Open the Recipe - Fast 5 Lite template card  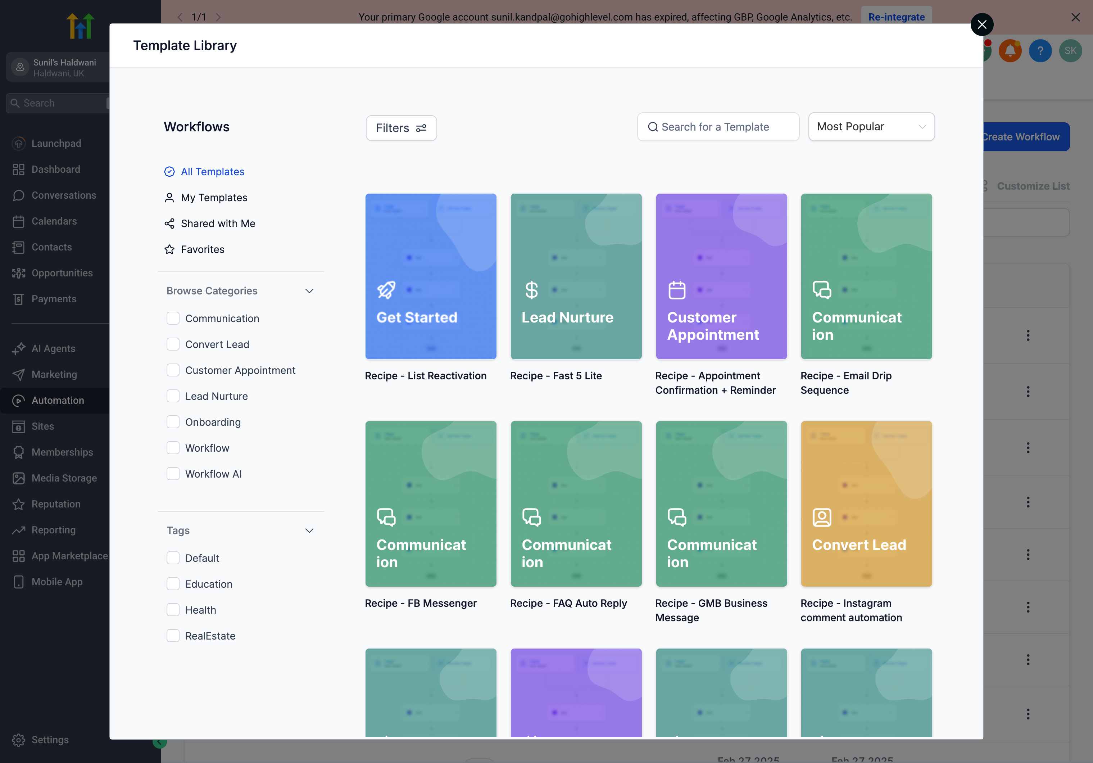coord(576,276)
